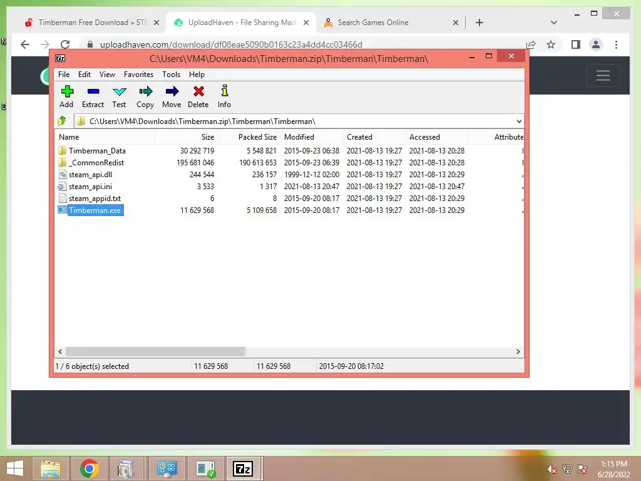
Task: Select the steam_appid.txt file icon
Action: (62, 198)
